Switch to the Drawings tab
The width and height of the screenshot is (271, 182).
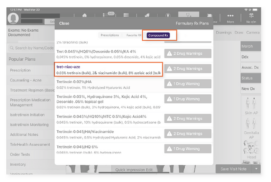pyautogui.click(x=224, y=33)
